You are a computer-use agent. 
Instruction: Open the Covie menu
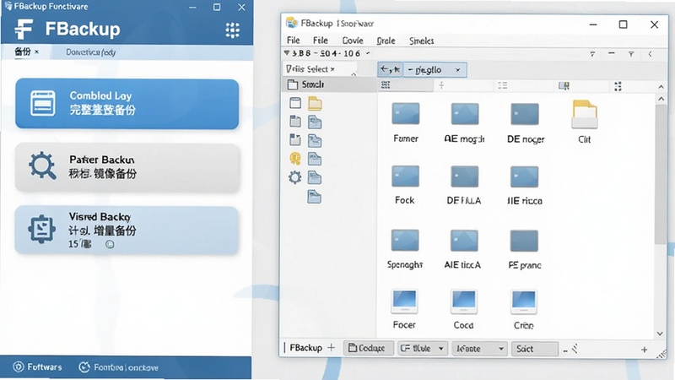[x=353, y=41]
